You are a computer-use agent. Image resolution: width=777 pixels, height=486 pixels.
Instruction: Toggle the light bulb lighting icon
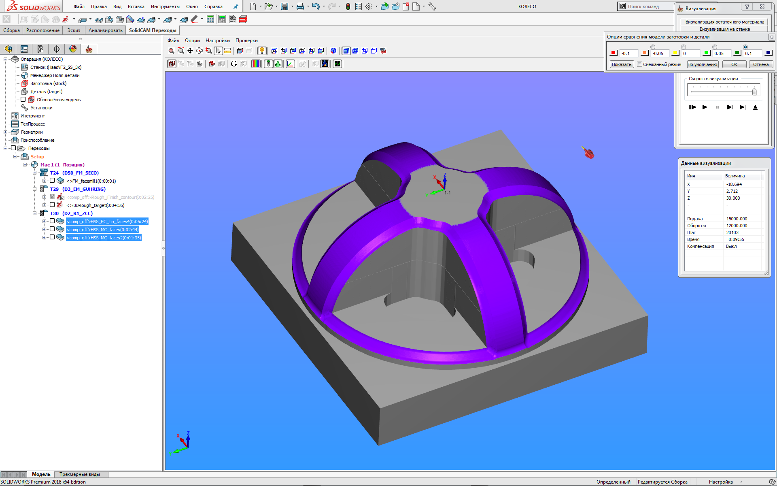coord(262,51)
